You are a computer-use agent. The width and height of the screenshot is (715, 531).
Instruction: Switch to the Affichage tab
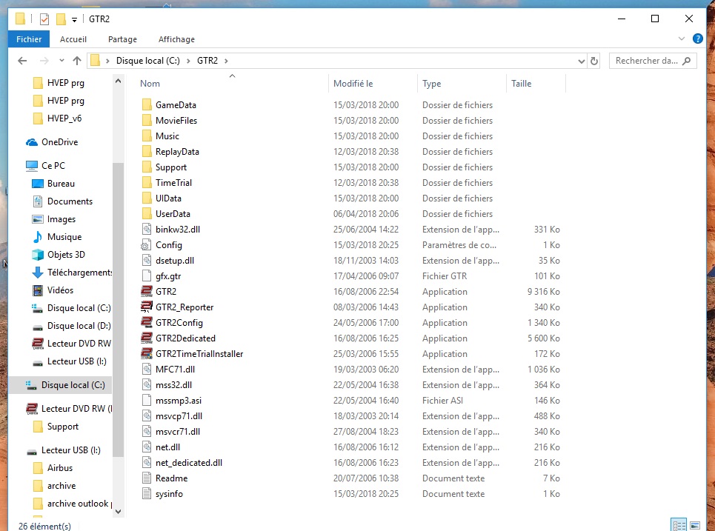point(176,39)
